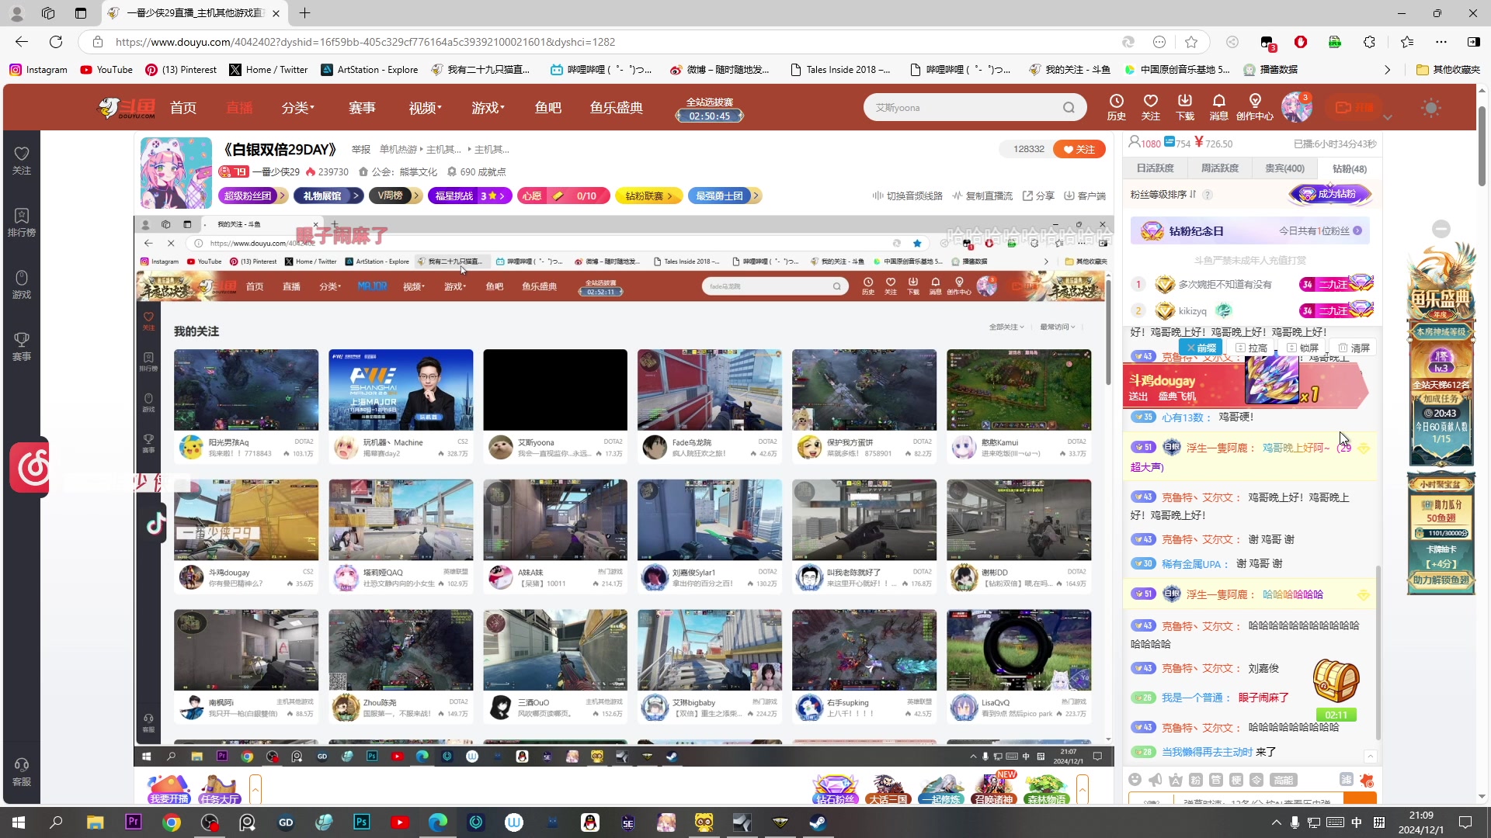Expand the 礼物展馆 gift hall arrow
1491x838 pixels.
tap(356, 196)
